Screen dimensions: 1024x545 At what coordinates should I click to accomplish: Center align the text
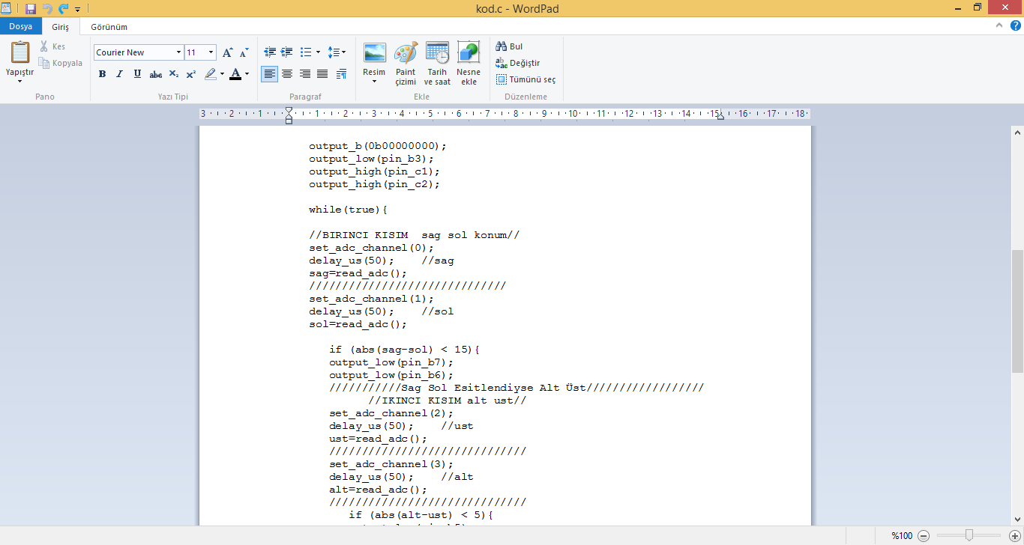tap(287, 74)
